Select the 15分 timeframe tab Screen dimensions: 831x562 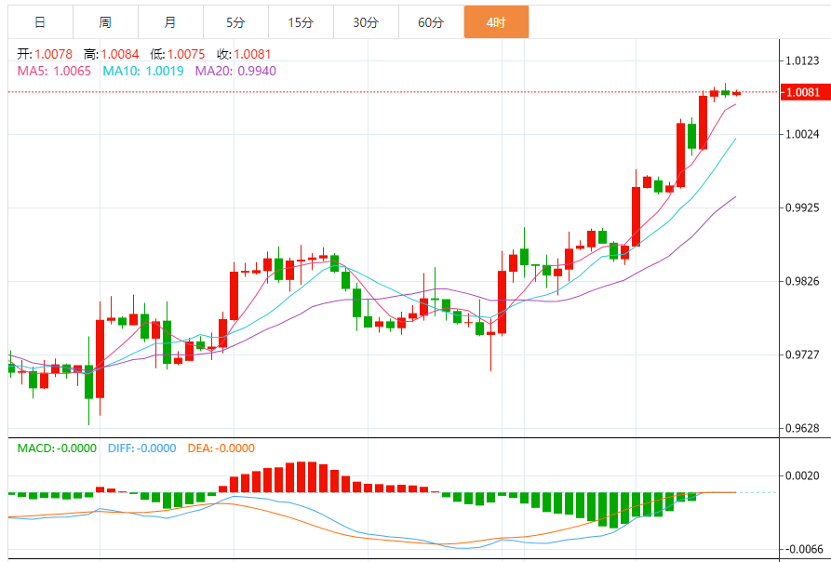click(x=301, y=21)
